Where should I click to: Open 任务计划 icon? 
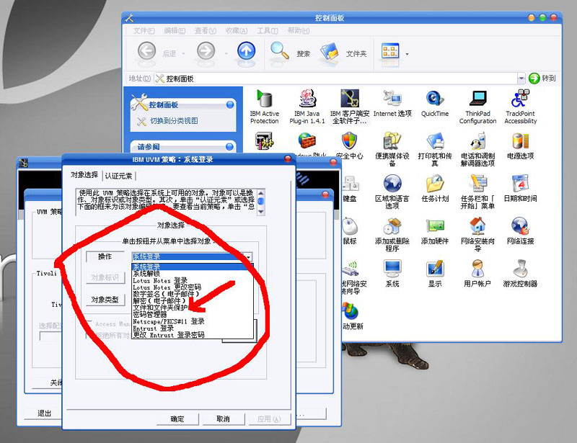(435, 188)
